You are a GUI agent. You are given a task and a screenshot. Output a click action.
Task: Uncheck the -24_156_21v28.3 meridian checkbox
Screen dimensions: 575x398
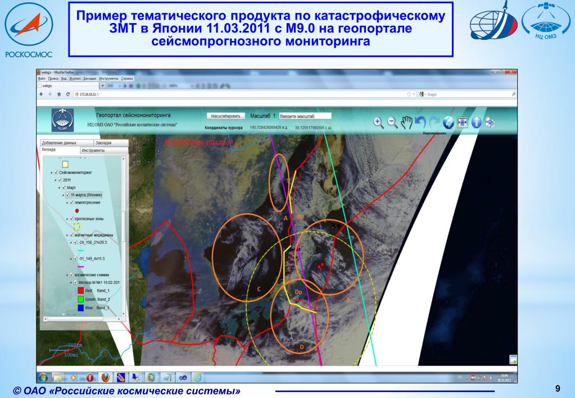pyautogui.click(x=76, y=242)
